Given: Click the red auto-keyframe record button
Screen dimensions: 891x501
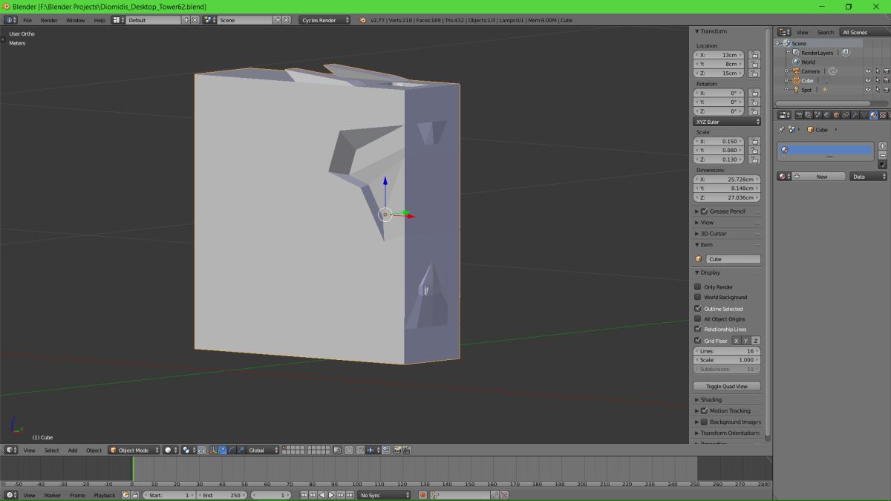Looking at the screenshot, I should [x=422, y=495].
